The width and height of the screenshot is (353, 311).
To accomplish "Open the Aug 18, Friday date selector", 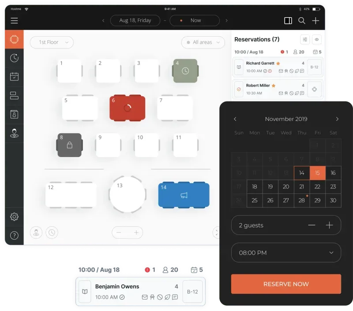I will coord(135,20).
